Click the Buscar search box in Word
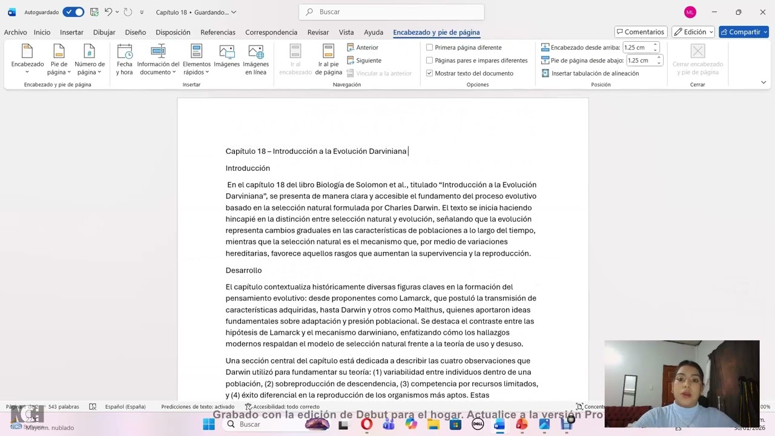The image size is (775, 436). (x=391, y=12)
